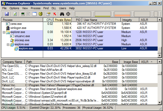
Task: Select the isAim.dll row from AOL LLC
Action: point(79,70)
